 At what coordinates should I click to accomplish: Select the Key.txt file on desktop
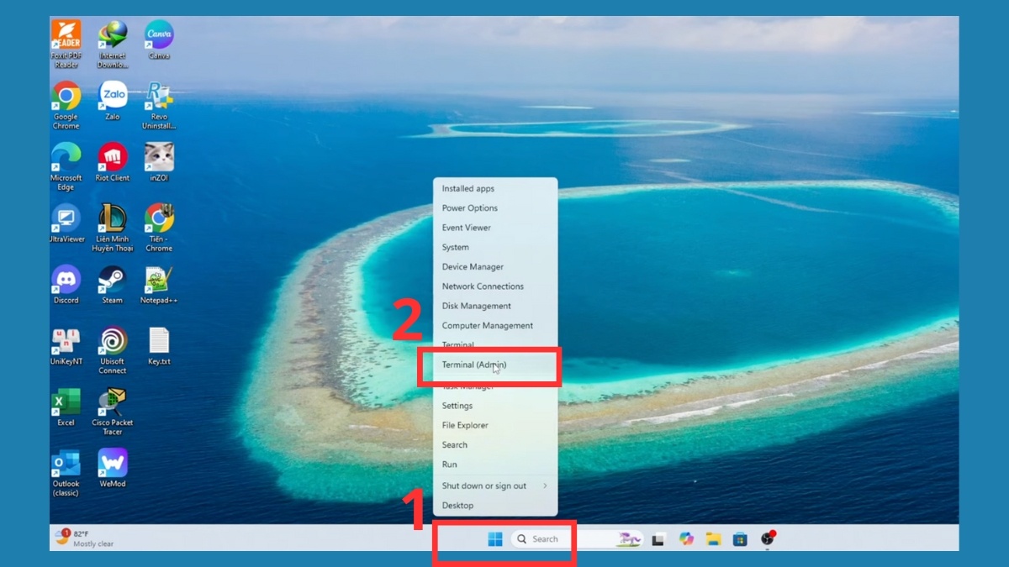click(159, 346)
